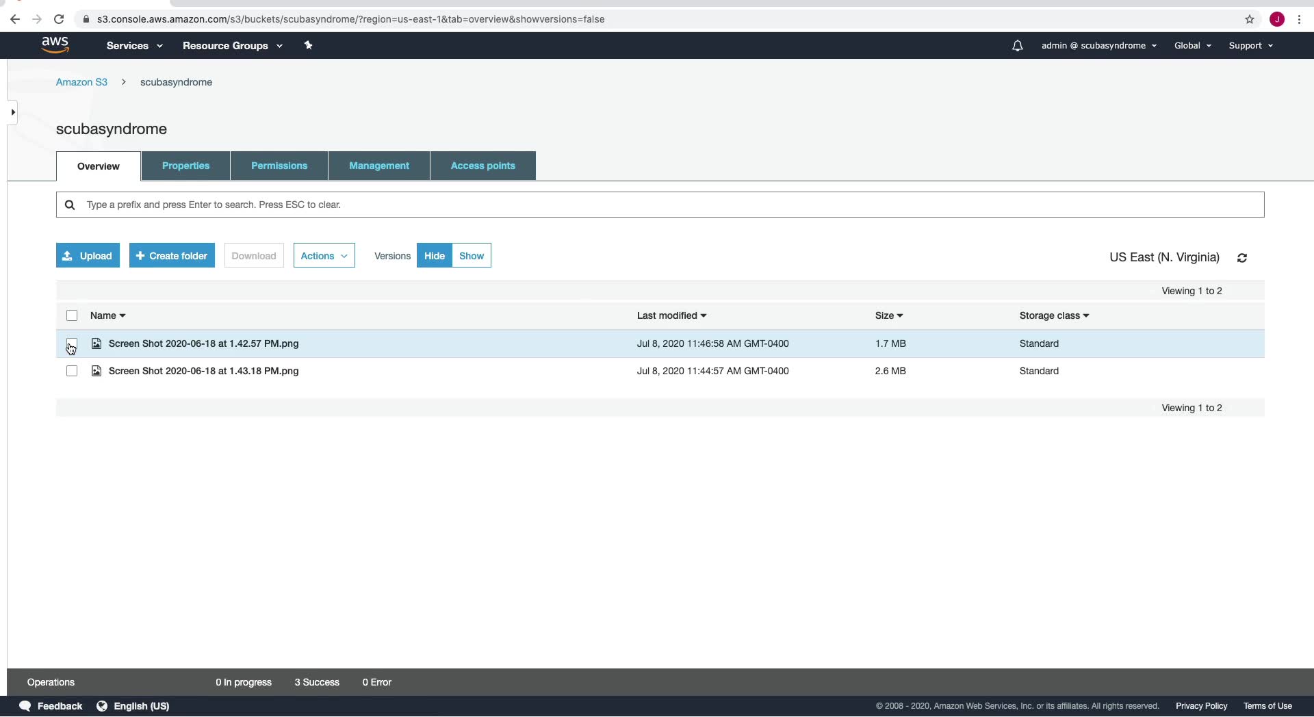
Task: Click the language globe icon
Action: tap(102, 706)
